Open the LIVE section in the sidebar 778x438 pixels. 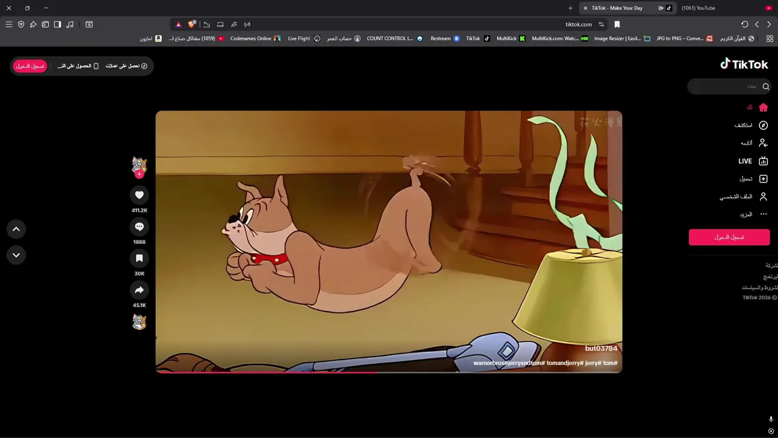pos(754,161)
